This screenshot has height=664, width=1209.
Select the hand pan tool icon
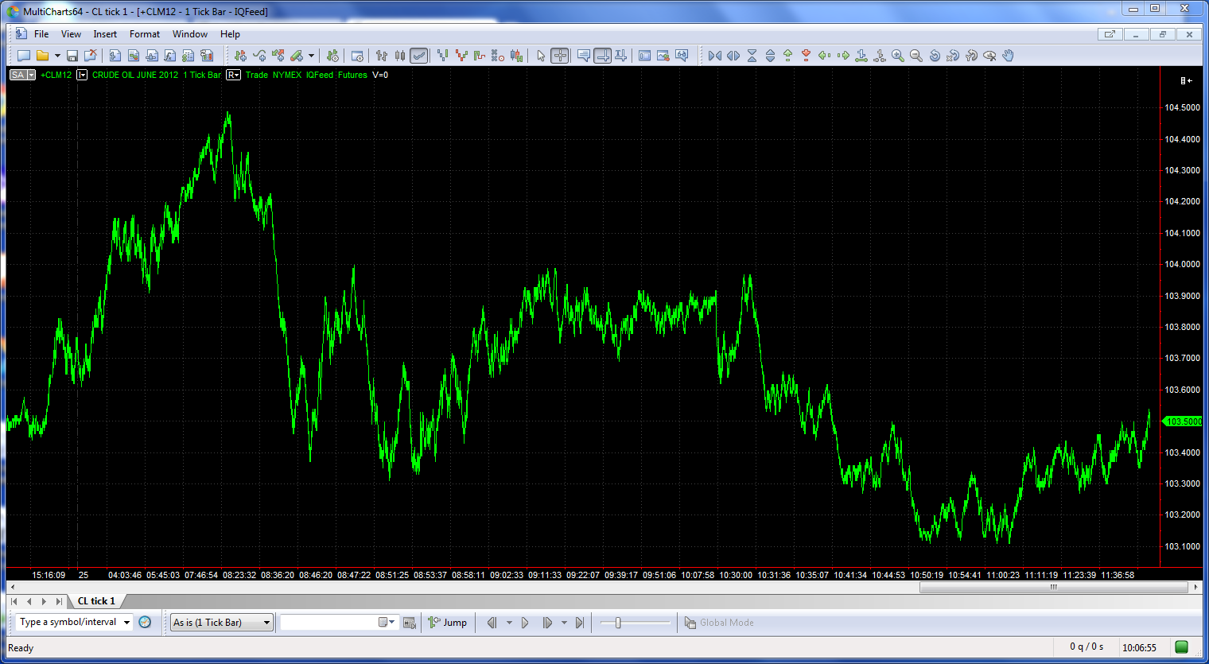[x=1008, y=56]
